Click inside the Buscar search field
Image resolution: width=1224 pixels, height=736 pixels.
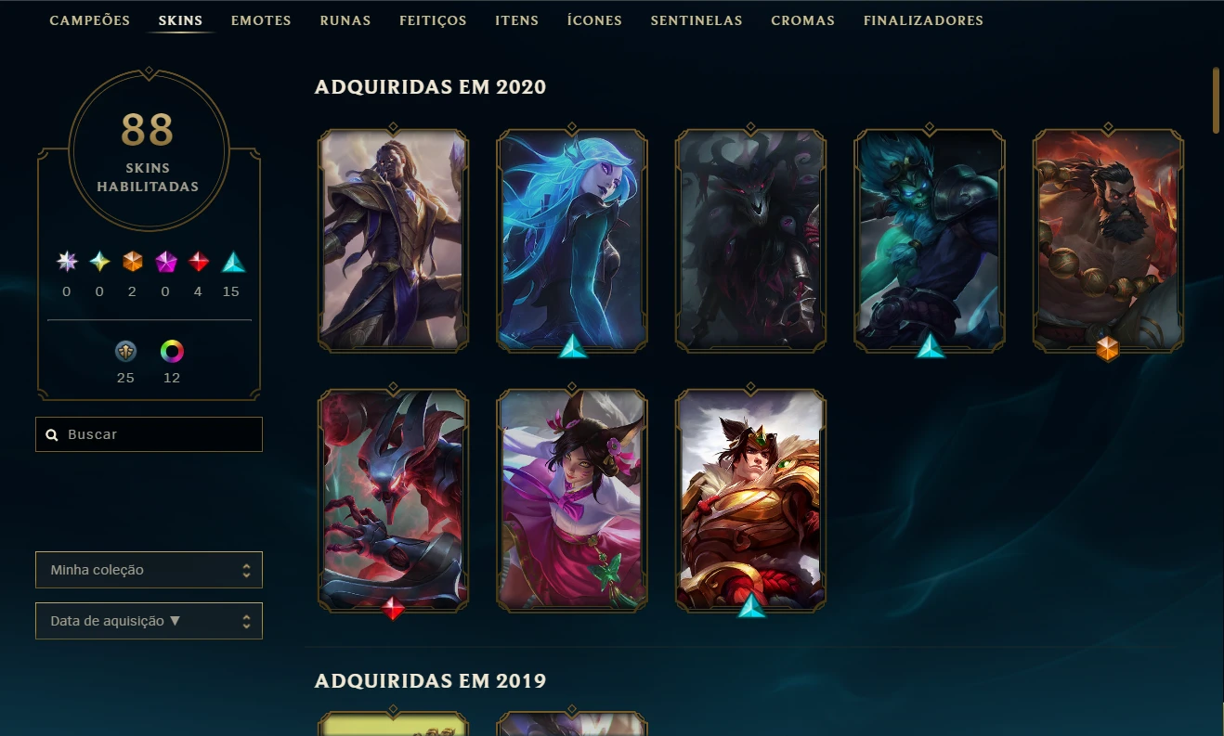coord(149,434)
